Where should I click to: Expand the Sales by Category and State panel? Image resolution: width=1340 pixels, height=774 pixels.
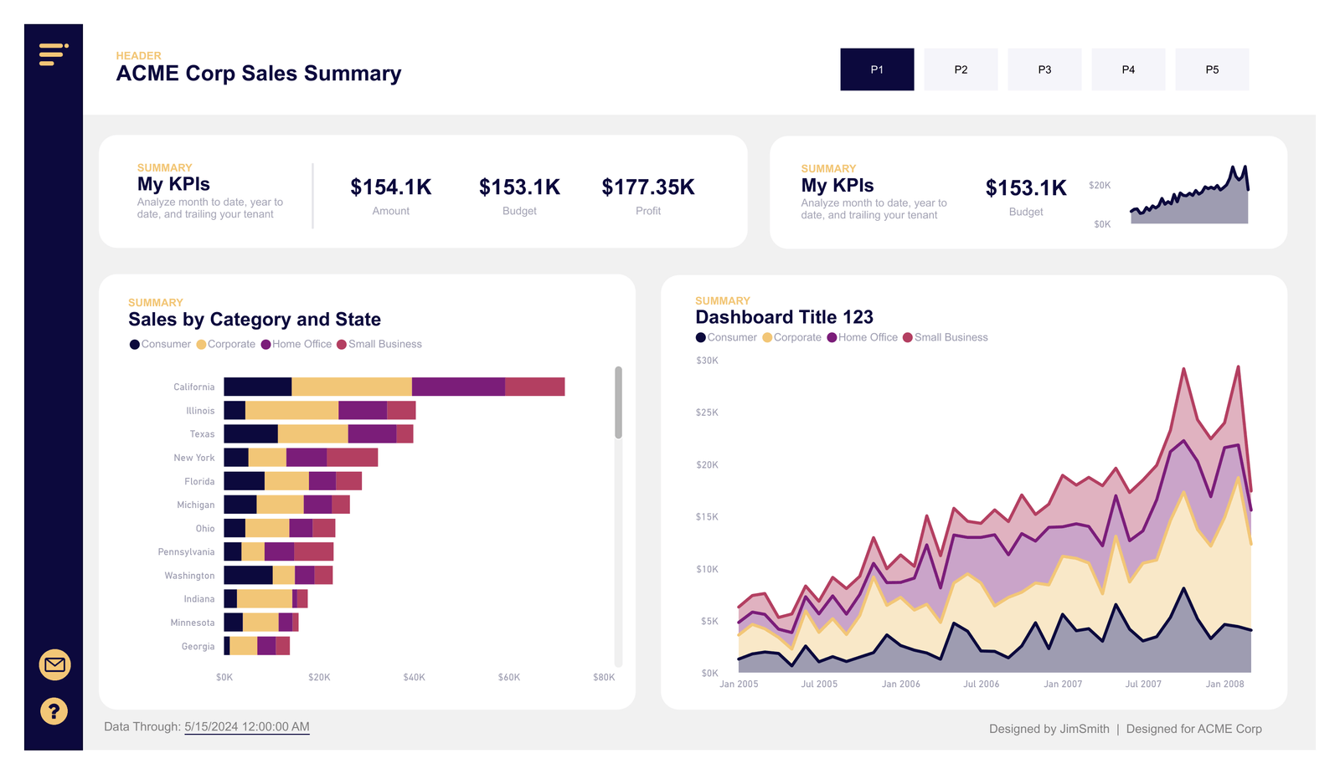(156, 302)
